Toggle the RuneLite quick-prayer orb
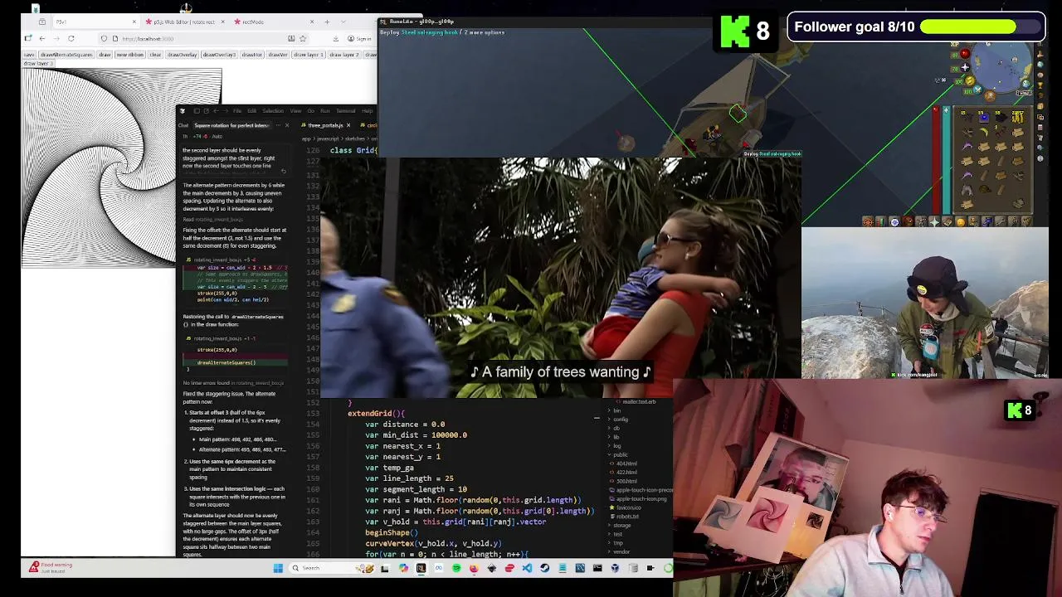 click(x=965, y=68)
